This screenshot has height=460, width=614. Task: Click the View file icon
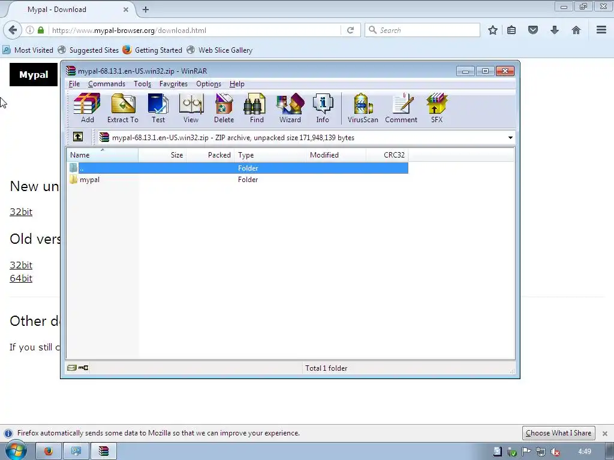pyautogui.click(x=191, y=108)
